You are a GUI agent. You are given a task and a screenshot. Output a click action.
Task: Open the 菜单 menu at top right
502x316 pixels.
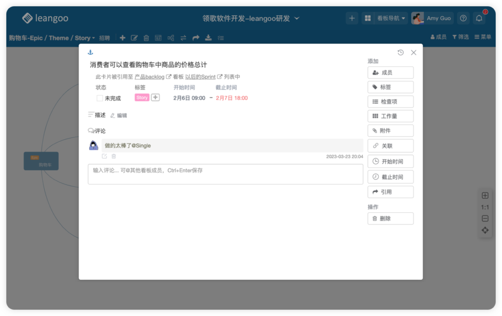tap(482, 38)
